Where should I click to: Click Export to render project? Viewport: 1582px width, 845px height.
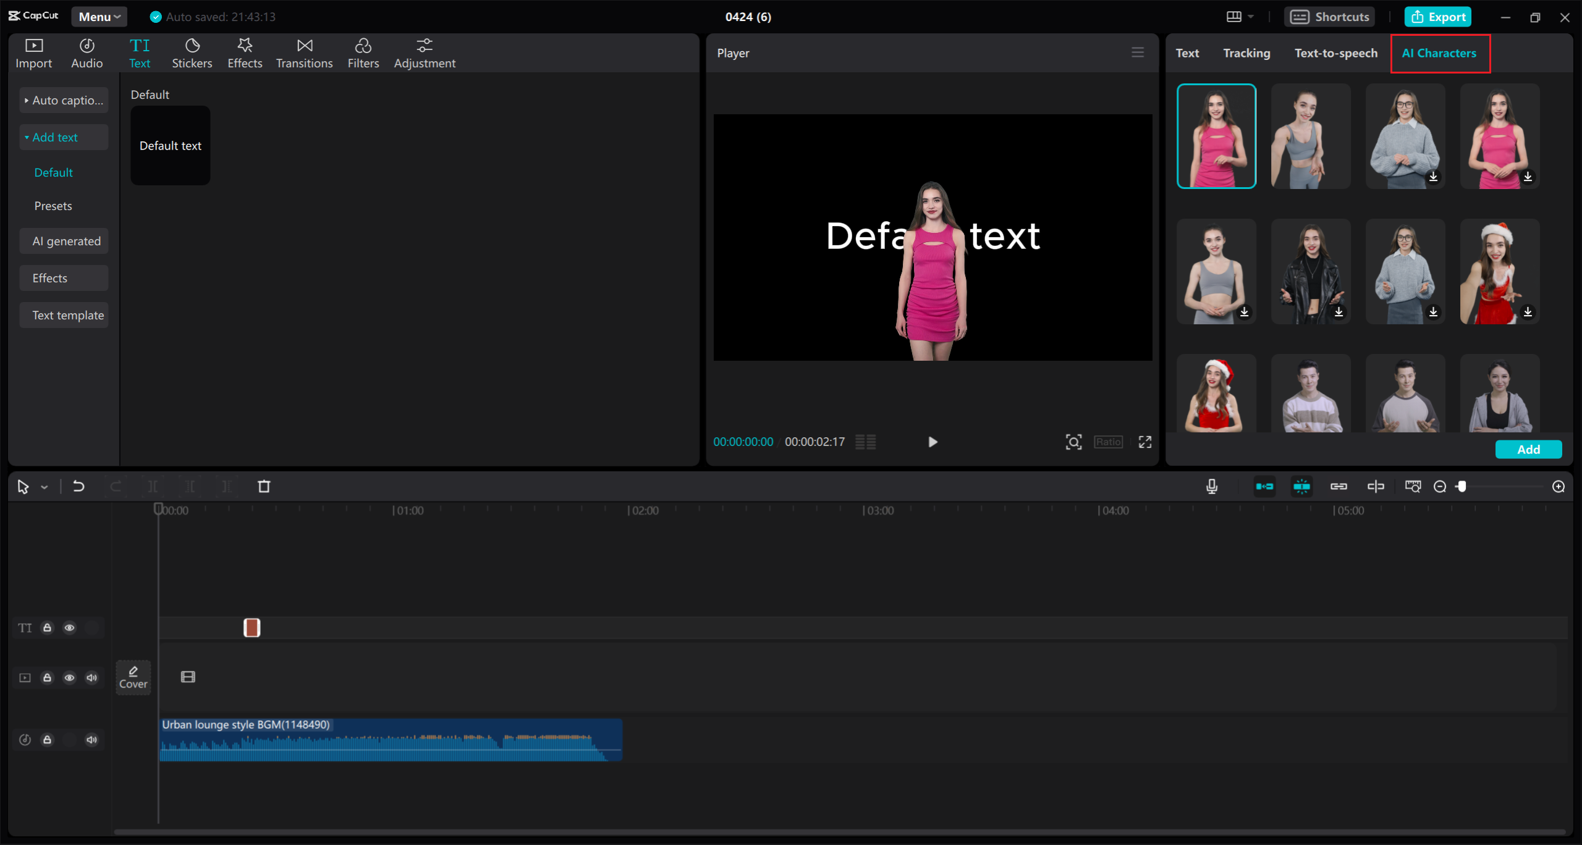click(1437, 15)
